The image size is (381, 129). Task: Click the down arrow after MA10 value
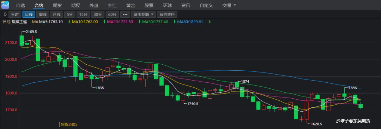(104, 22)
